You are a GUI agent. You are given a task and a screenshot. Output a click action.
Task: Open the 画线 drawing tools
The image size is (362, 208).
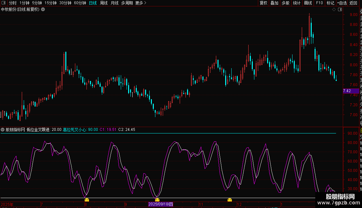click(308, 3)
